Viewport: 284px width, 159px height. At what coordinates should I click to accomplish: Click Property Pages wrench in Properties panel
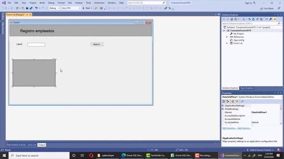click(242, 102)
